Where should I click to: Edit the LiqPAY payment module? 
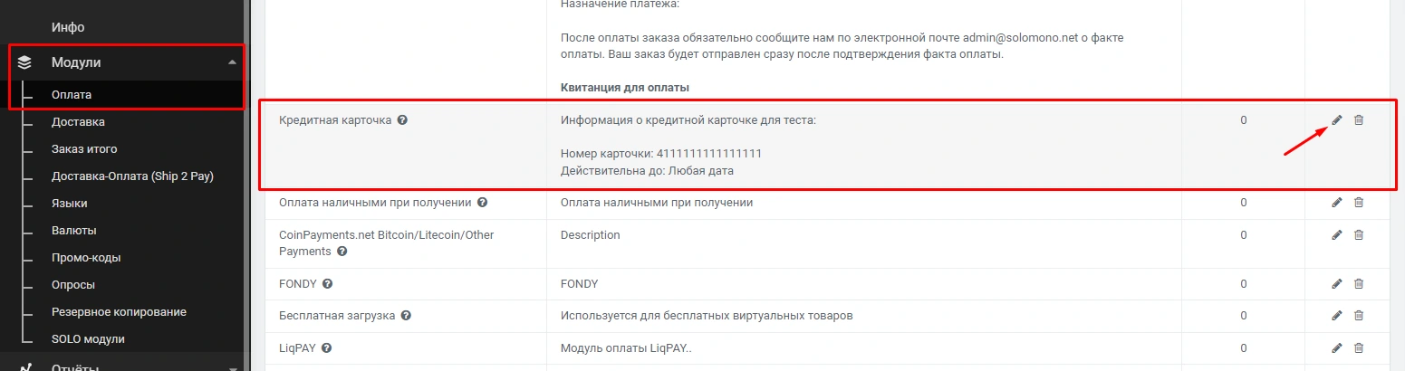pos(1337,347)
